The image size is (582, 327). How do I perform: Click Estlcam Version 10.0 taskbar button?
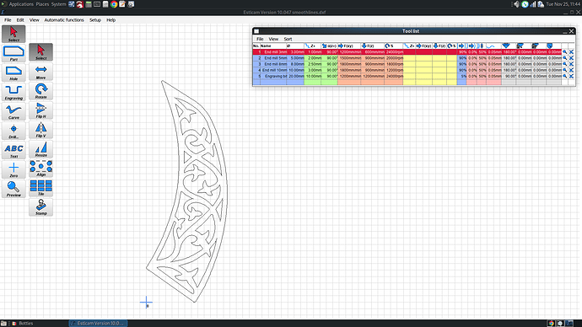98,324
